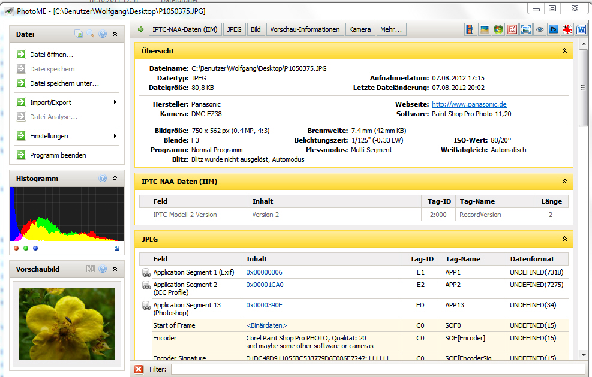
Task: Open the Histogramm help question icon
Action: [103, 178]
